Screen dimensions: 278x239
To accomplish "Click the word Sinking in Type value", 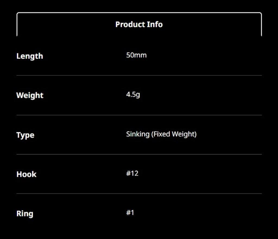I will click(x=138, y=134).
